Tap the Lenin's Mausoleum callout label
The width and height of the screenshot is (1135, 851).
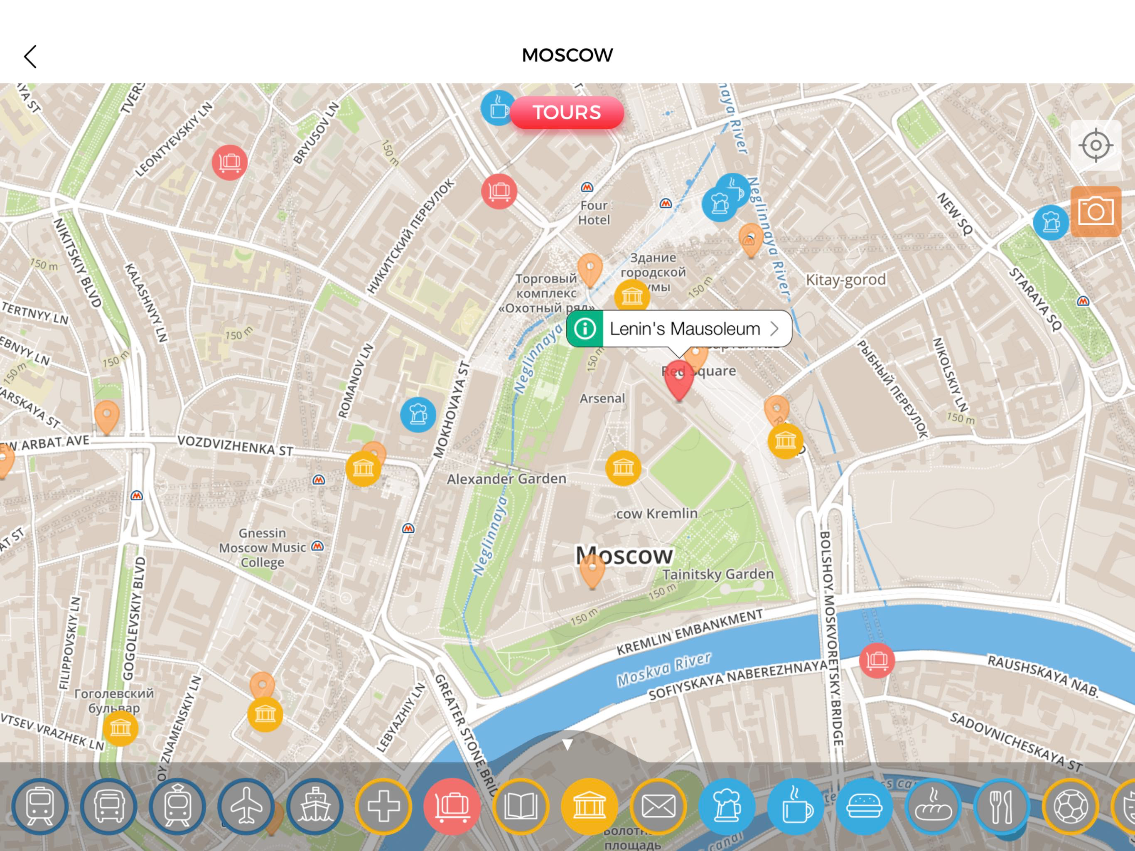coord(685,329)
